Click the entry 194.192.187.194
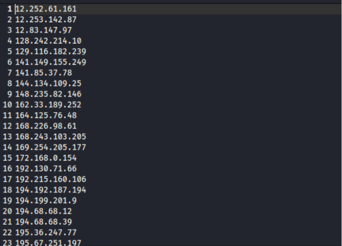The height and width of the screenshot is (246, 342). [x=51, y=190]
